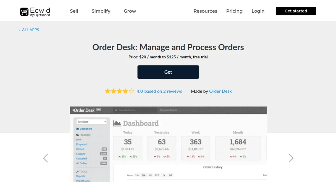Select the Dashboard chart icon in the sidebar

(77, 129)
